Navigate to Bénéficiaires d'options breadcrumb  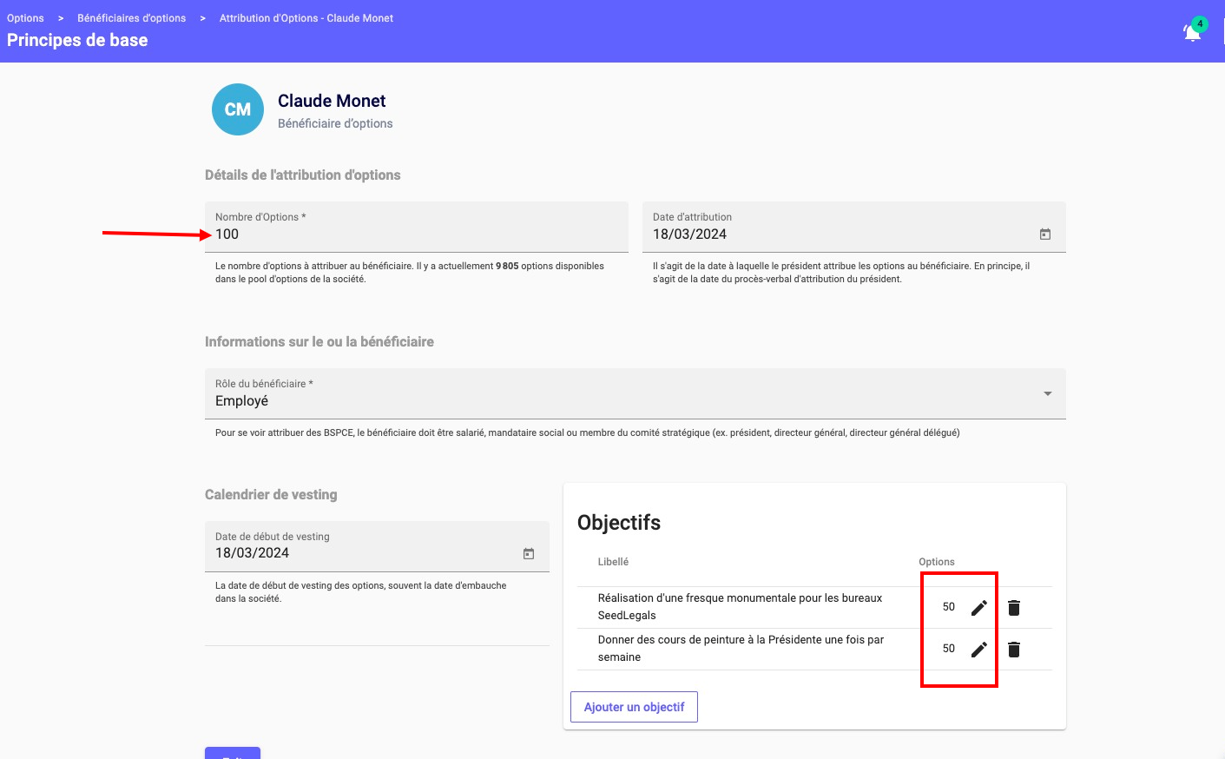[131, 18]
